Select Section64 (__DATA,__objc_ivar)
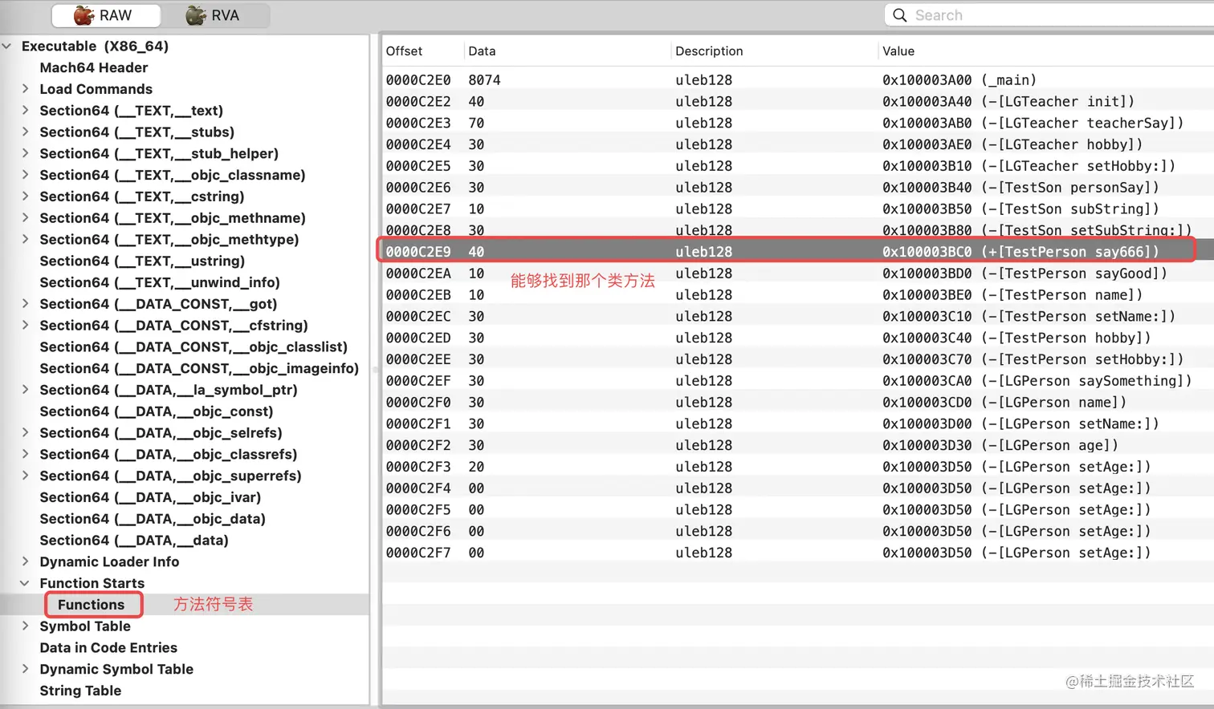This screenshot has width=1214, height=709. pyautogui.click(x=150, y=497)
